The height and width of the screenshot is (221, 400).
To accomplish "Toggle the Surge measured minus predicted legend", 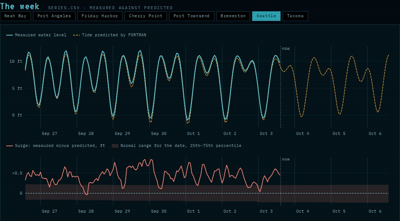I will (x=56, y=146).
